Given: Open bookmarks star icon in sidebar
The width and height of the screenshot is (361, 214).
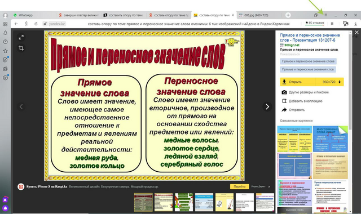Looking at the screenshot, I should (x=5, y=51).
